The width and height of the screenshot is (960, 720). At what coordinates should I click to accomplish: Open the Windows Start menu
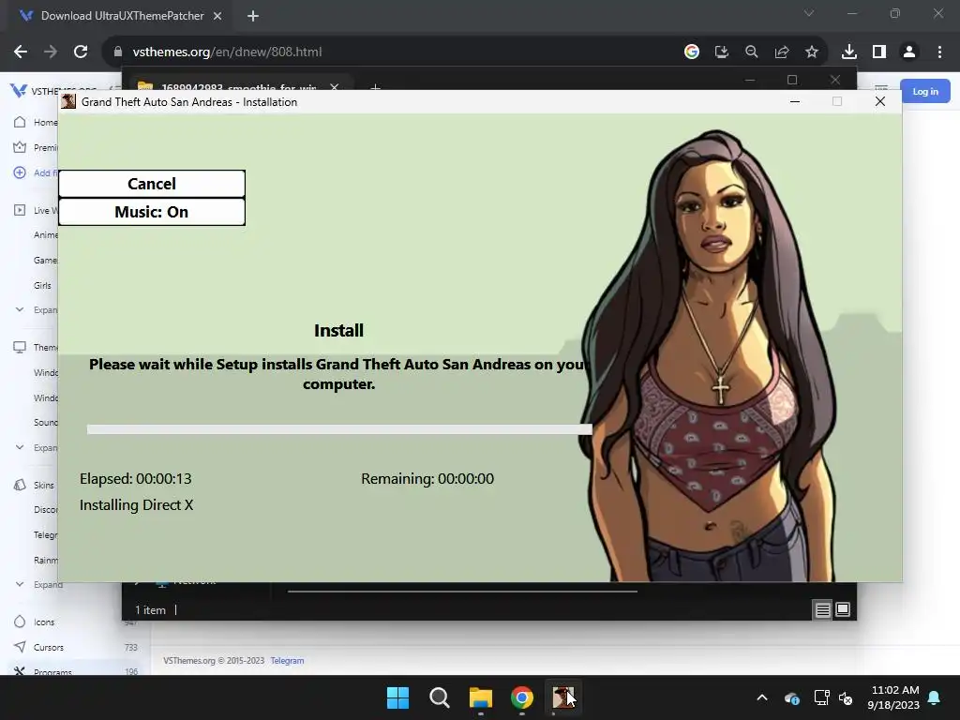pos(397,697)
